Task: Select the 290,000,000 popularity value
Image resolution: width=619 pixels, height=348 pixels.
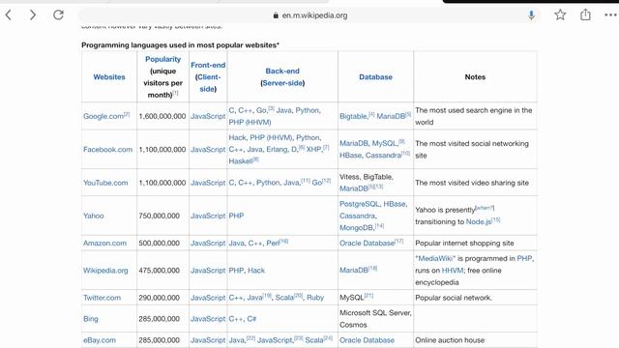Action: [x=159, y=298]
